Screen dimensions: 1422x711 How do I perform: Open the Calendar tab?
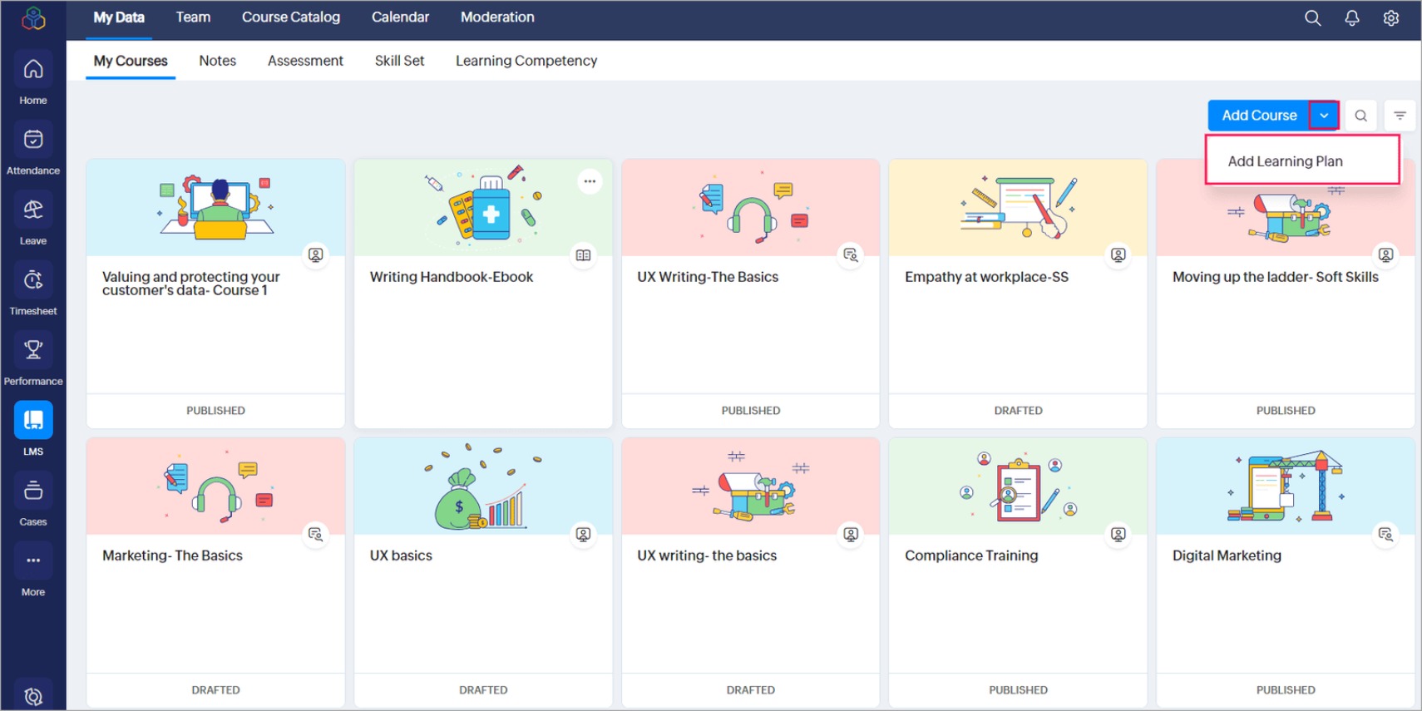[400, 17]
